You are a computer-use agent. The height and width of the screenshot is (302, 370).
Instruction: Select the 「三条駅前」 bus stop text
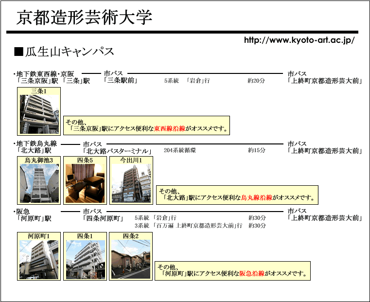(121, 80)
